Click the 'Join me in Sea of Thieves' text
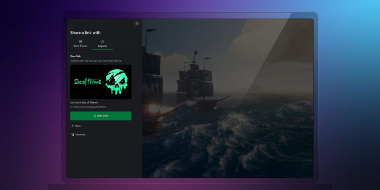 click(84, 102)
